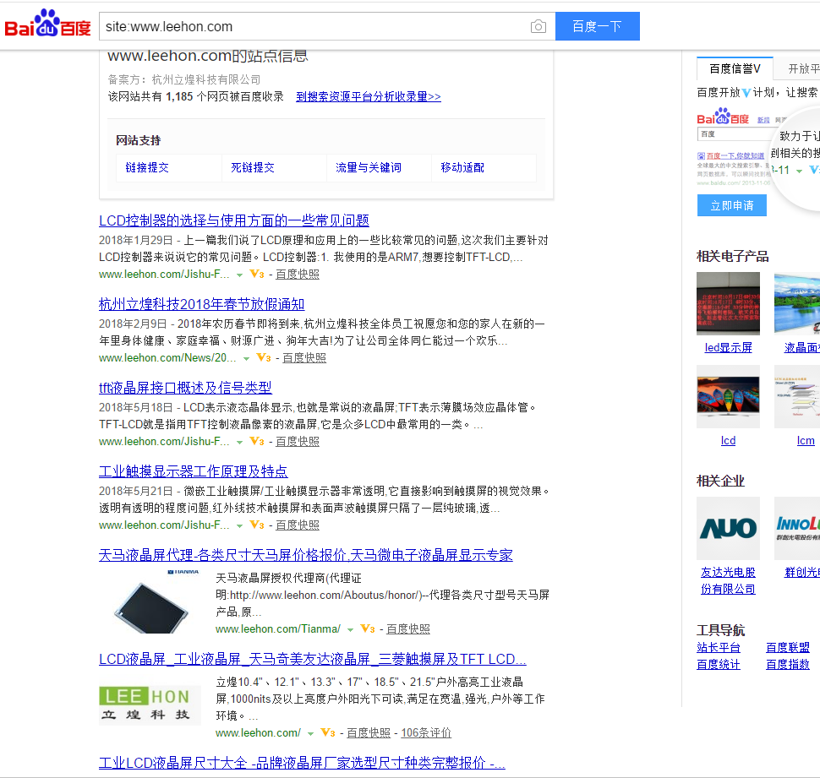Click the V3 badge beside the first result

pyautogui.click(x=256, y=274)
